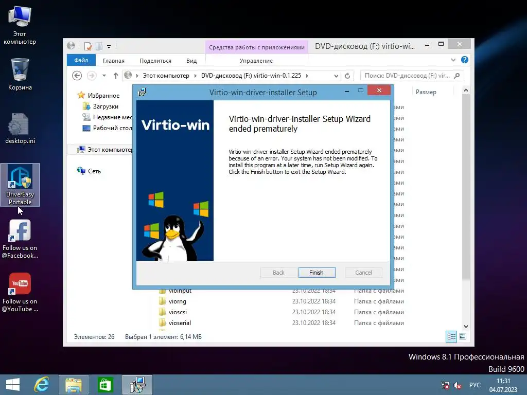Open Explorer help question mark icon
527x395 pixels.
[x=465, y=60]
